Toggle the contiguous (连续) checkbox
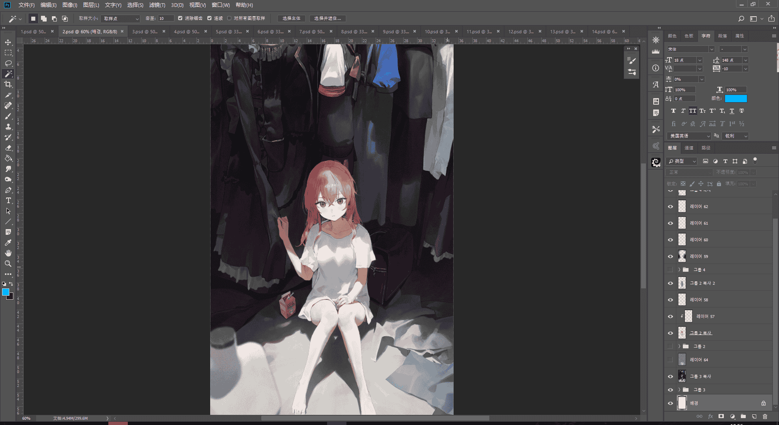 point(209,18)
